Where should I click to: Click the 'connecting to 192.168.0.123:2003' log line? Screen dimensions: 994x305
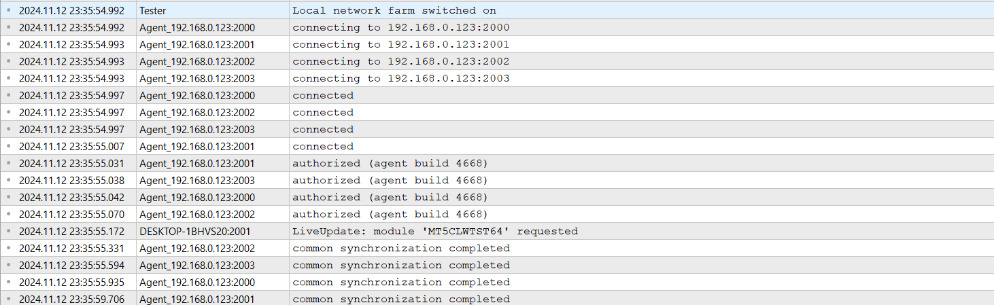(400, 78)
